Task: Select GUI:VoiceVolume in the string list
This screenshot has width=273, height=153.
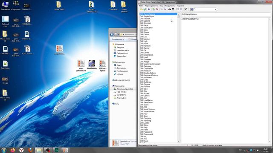Action: click(x=147, y=111)
